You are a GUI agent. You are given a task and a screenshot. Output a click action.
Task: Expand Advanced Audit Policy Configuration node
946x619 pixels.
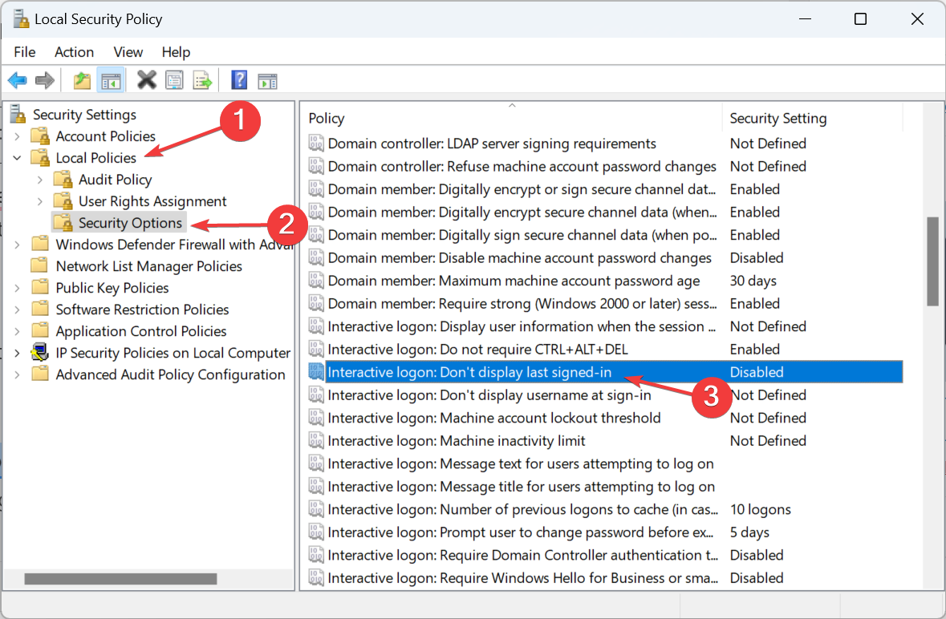[x=18, y=375]
